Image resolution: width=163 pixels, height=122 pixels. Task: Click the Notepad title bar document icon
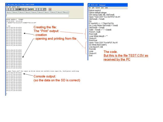coord(89,5)
